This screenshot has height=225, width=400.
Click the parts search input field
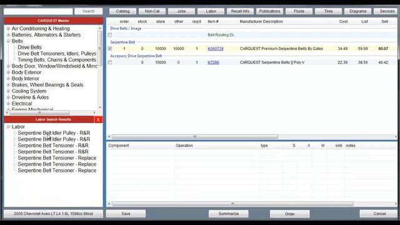tap(38, 11)
